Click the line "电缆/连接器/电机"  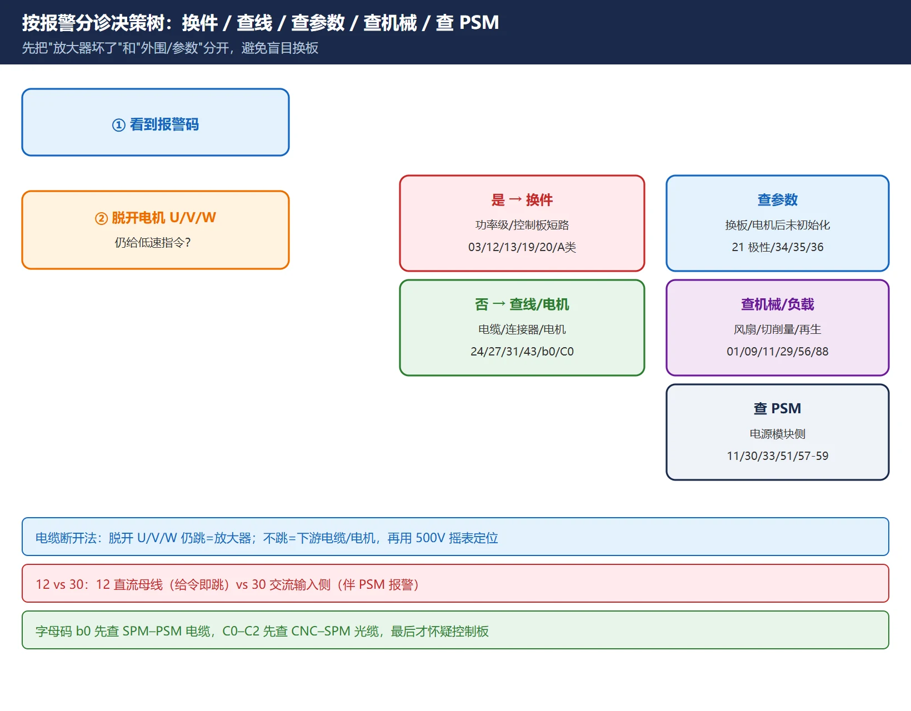point(522,329)
